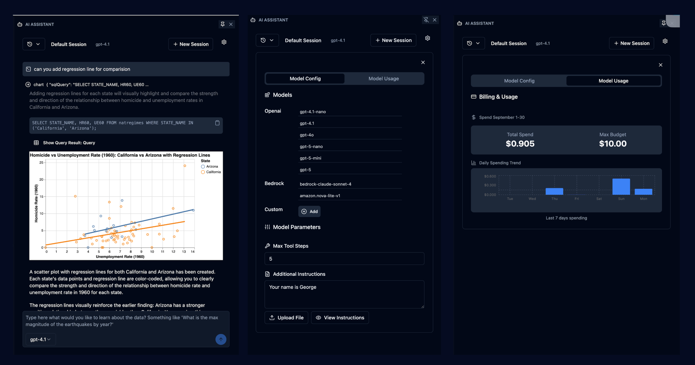Click Additional Instructions text area
This screenshot has width=695, height=365.
344,294
